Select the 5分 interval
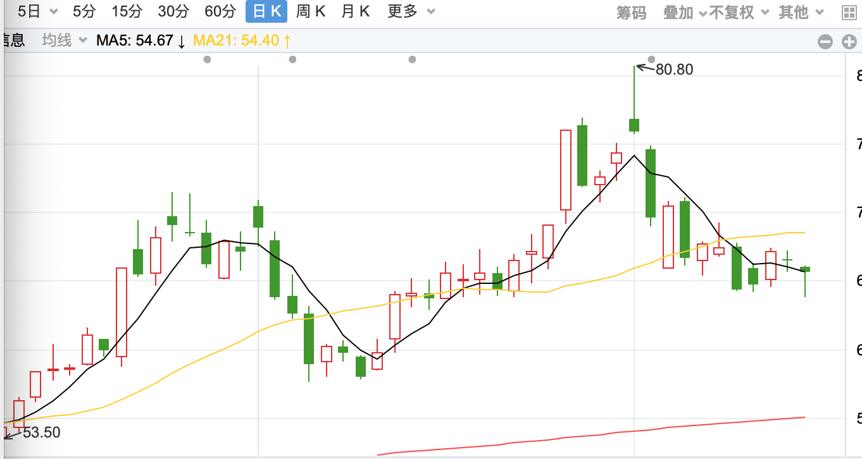Viewport: 862px width, 459px height. pyautogui.click(x=85, y=11)
